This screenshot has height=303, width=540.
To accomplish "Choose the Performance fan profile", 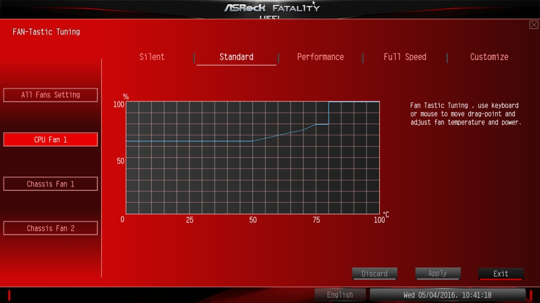I will point(320,57).
